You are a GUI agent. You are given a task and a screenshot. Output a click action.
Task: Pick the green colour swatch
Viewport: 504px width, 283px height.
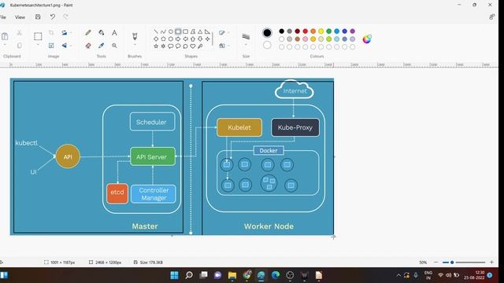(329, 31)
